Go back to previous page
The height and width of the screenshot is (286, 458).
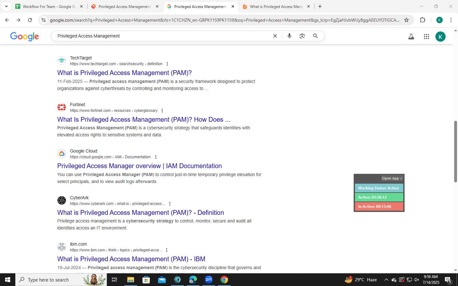(x=7, y=20)
